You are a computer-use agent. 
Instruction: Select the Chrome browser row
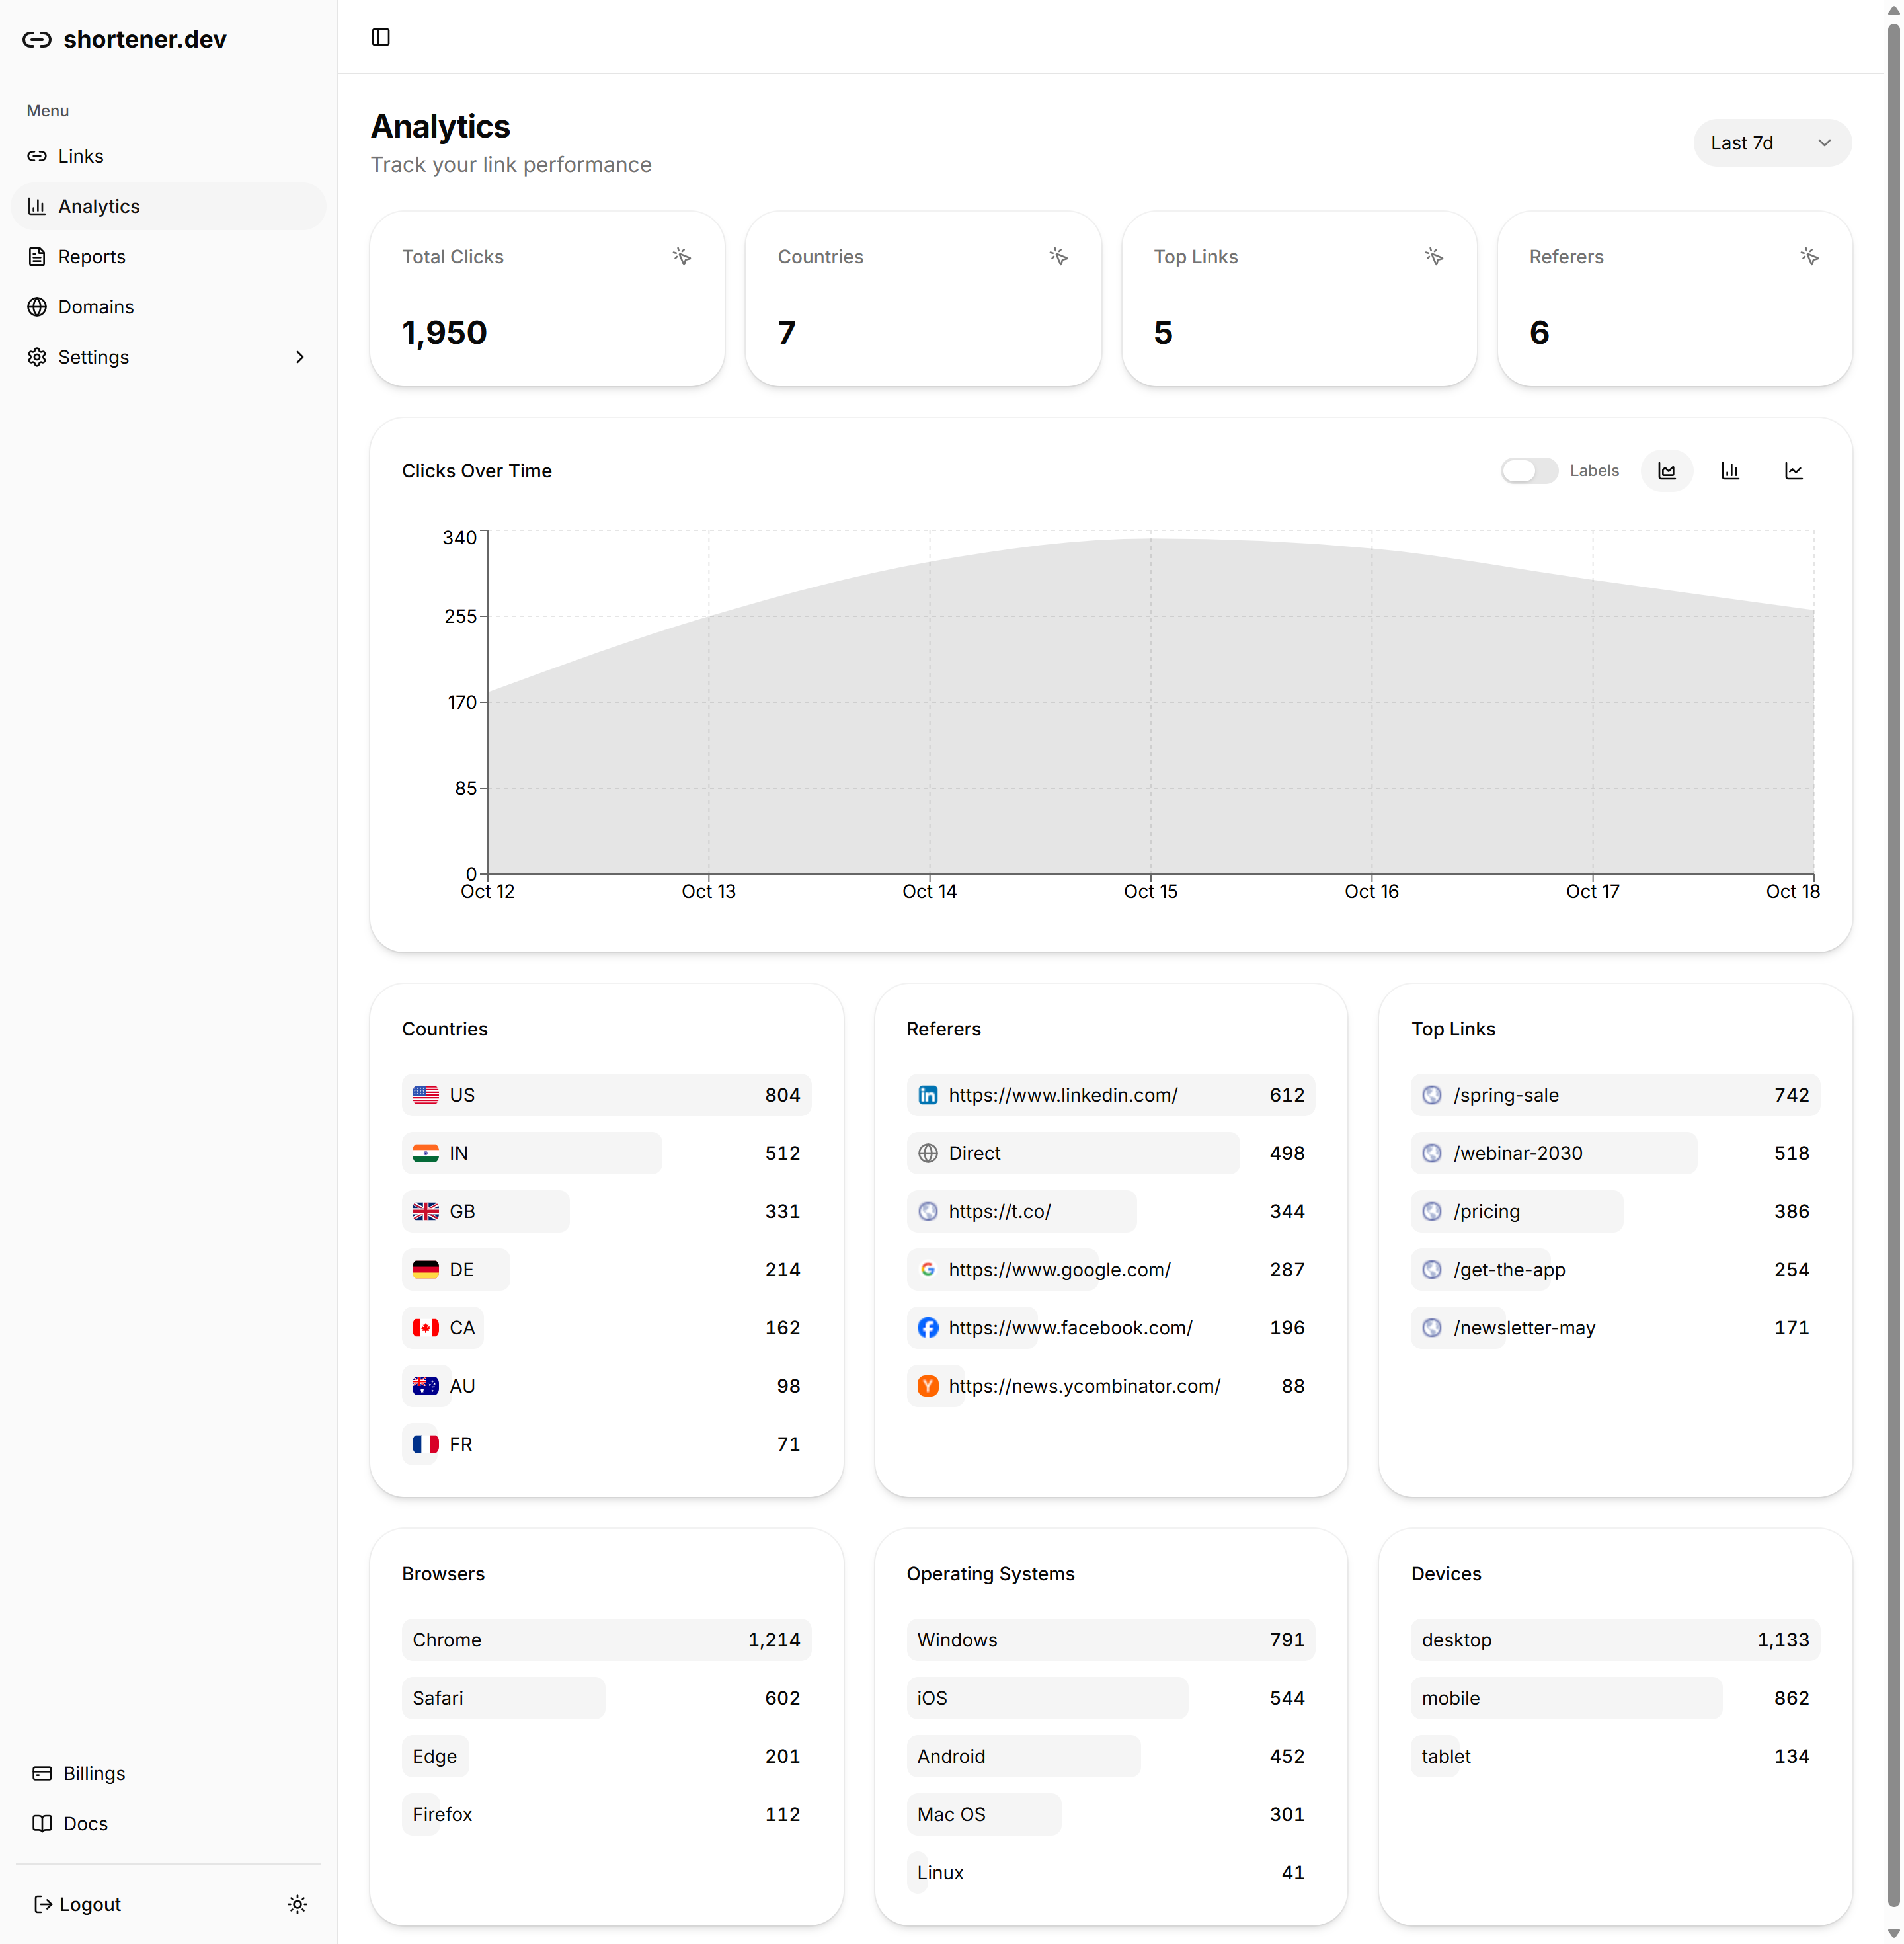tap(606, 1640)
